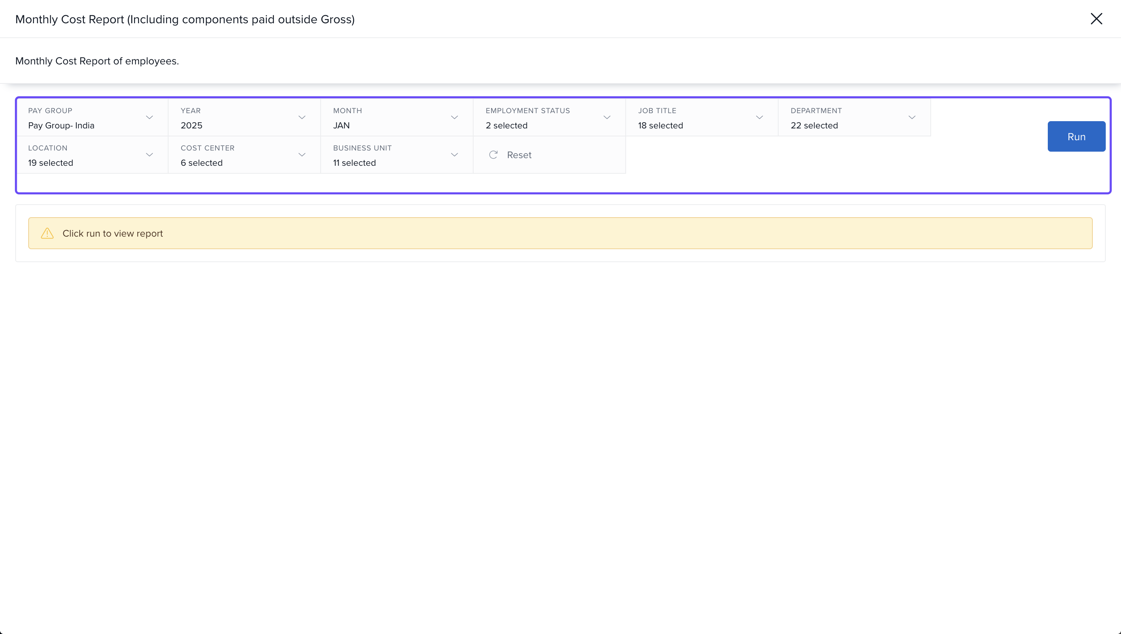Select the 2025 year value
The width and height of the screenshot is (1121, 634).
pos(192,126)
